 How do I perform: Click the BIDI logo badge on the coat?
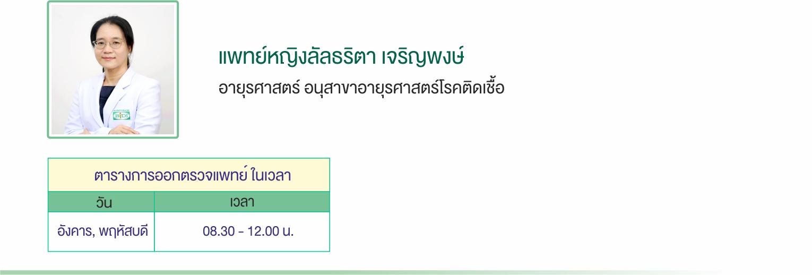pos(122,115)
